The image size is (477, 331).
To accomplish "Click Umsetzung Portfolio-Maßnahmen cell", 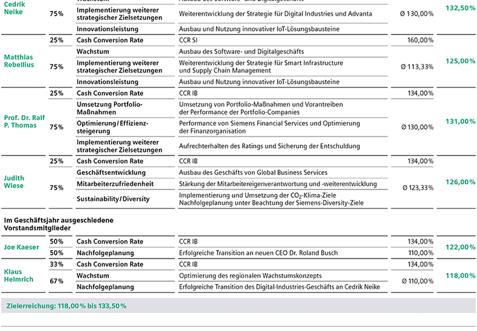I will pos(109,108).
